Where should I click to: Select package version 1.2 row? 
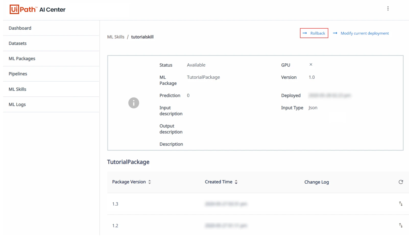coord(258,226)
